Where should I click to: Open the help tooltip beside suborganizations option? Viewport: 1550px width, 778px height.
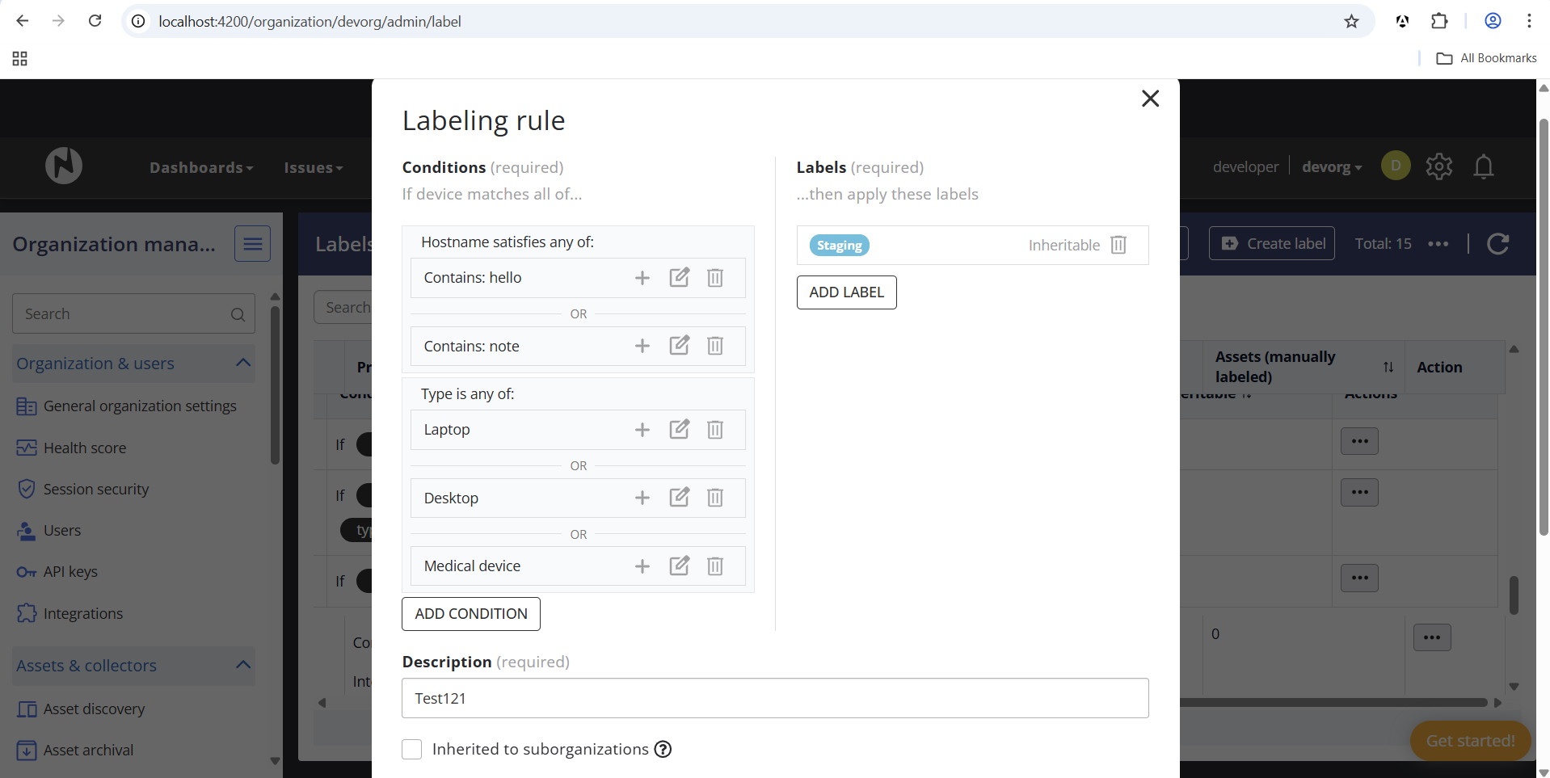click(x=663, y=749)
